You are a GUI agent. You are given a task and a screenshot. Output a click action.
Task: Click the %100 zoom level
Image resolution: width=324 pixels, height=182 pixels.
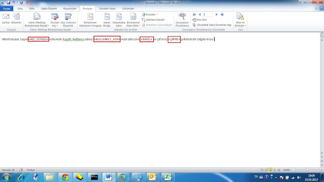click(x=286, y=170)
